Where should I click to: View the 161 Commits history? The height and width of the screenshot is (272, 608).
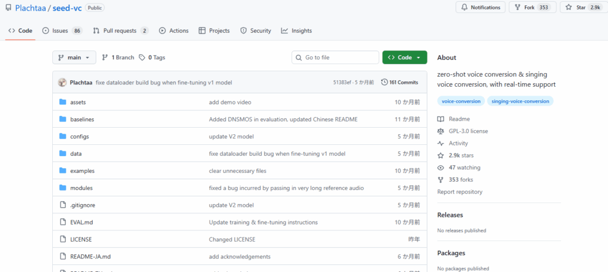click(400, 83)
